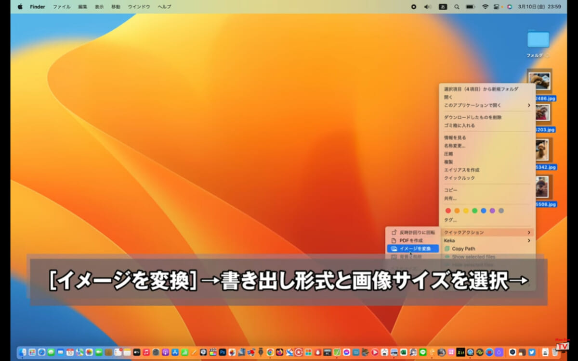Open Firefox in the Dock
The height and width of the screenshot is (361, 578).
[279, 352]
